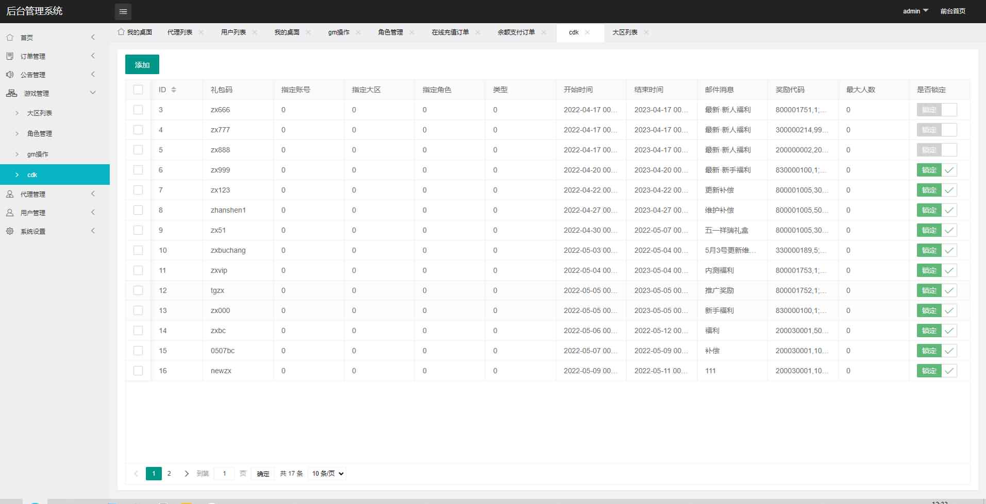Click the 用户管理 person icon
Viewport: 986px width, 504px height.
tap(10, 212)
